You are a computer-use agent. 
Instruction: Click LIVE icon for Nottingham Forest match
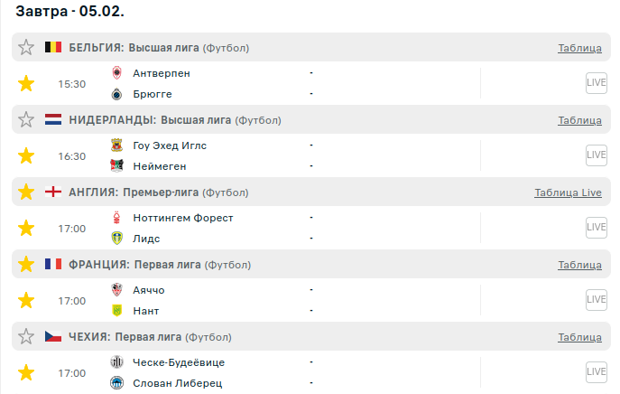coord(596,228)
